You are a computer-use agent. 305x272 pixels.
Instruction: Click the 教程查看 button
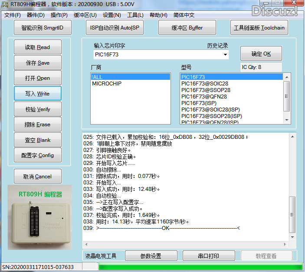click(266, 256)
